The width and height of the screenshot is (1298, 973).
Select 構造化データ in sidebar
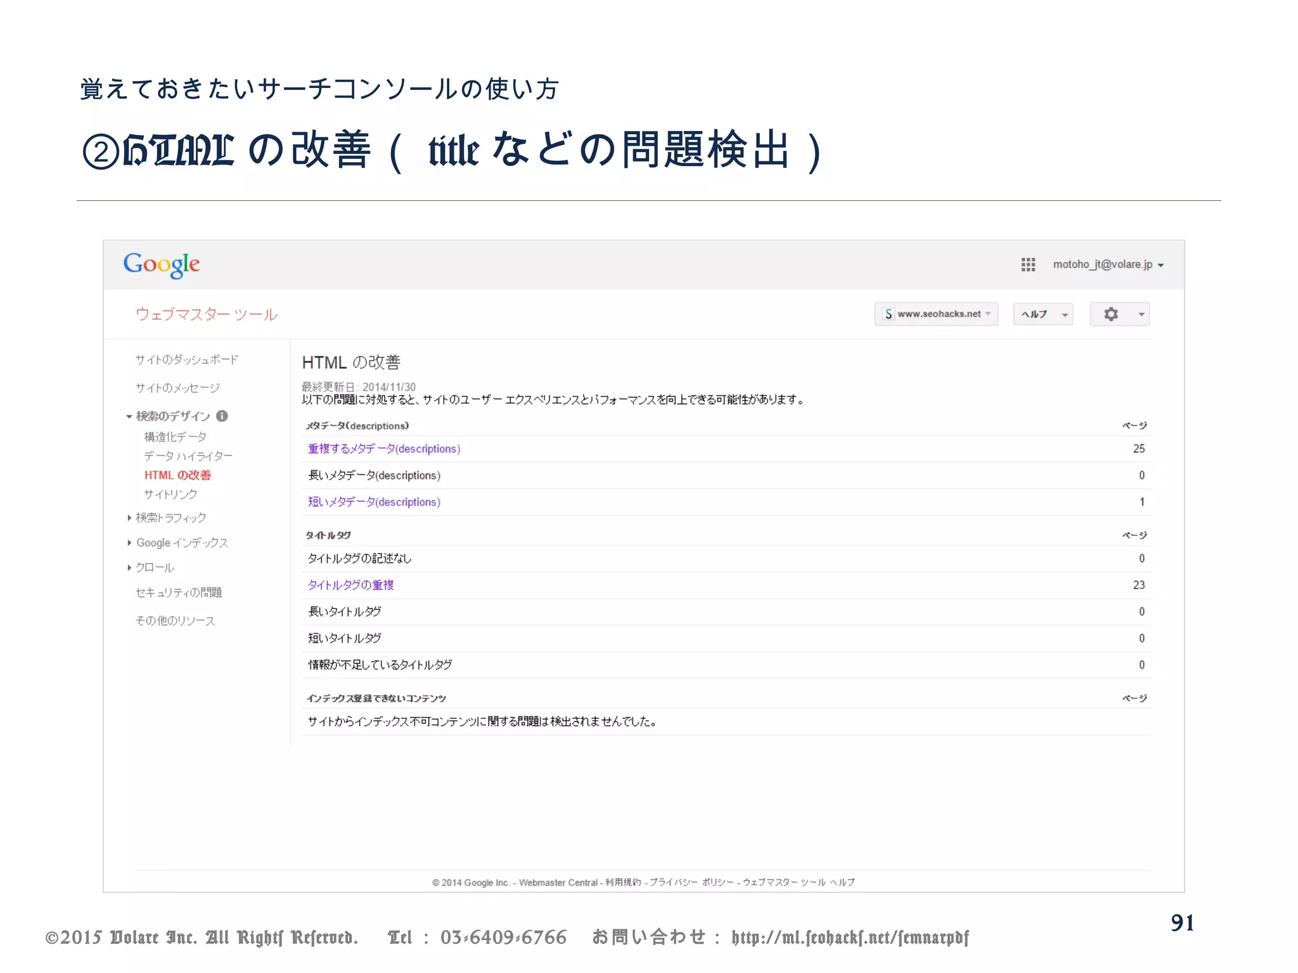(175, 437)
